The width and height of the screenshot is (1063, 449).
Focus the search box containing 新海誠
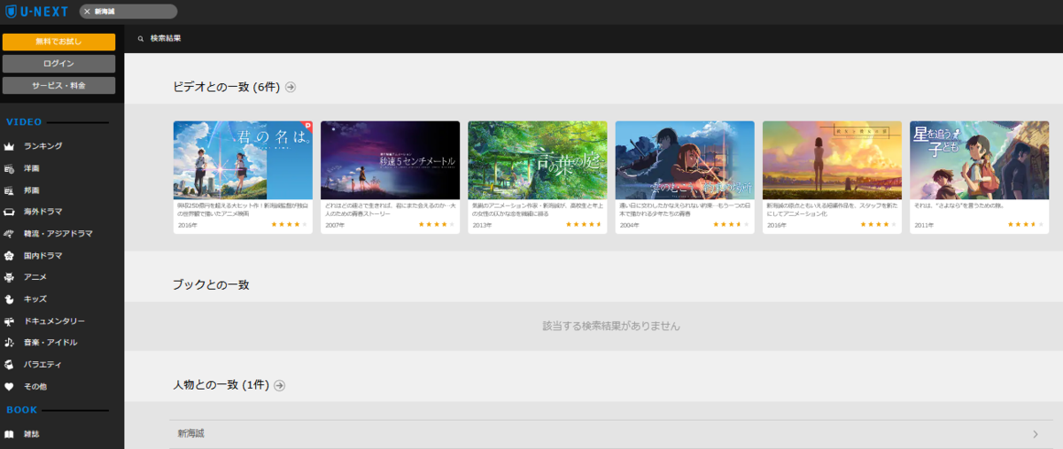(x=128, y=12)
